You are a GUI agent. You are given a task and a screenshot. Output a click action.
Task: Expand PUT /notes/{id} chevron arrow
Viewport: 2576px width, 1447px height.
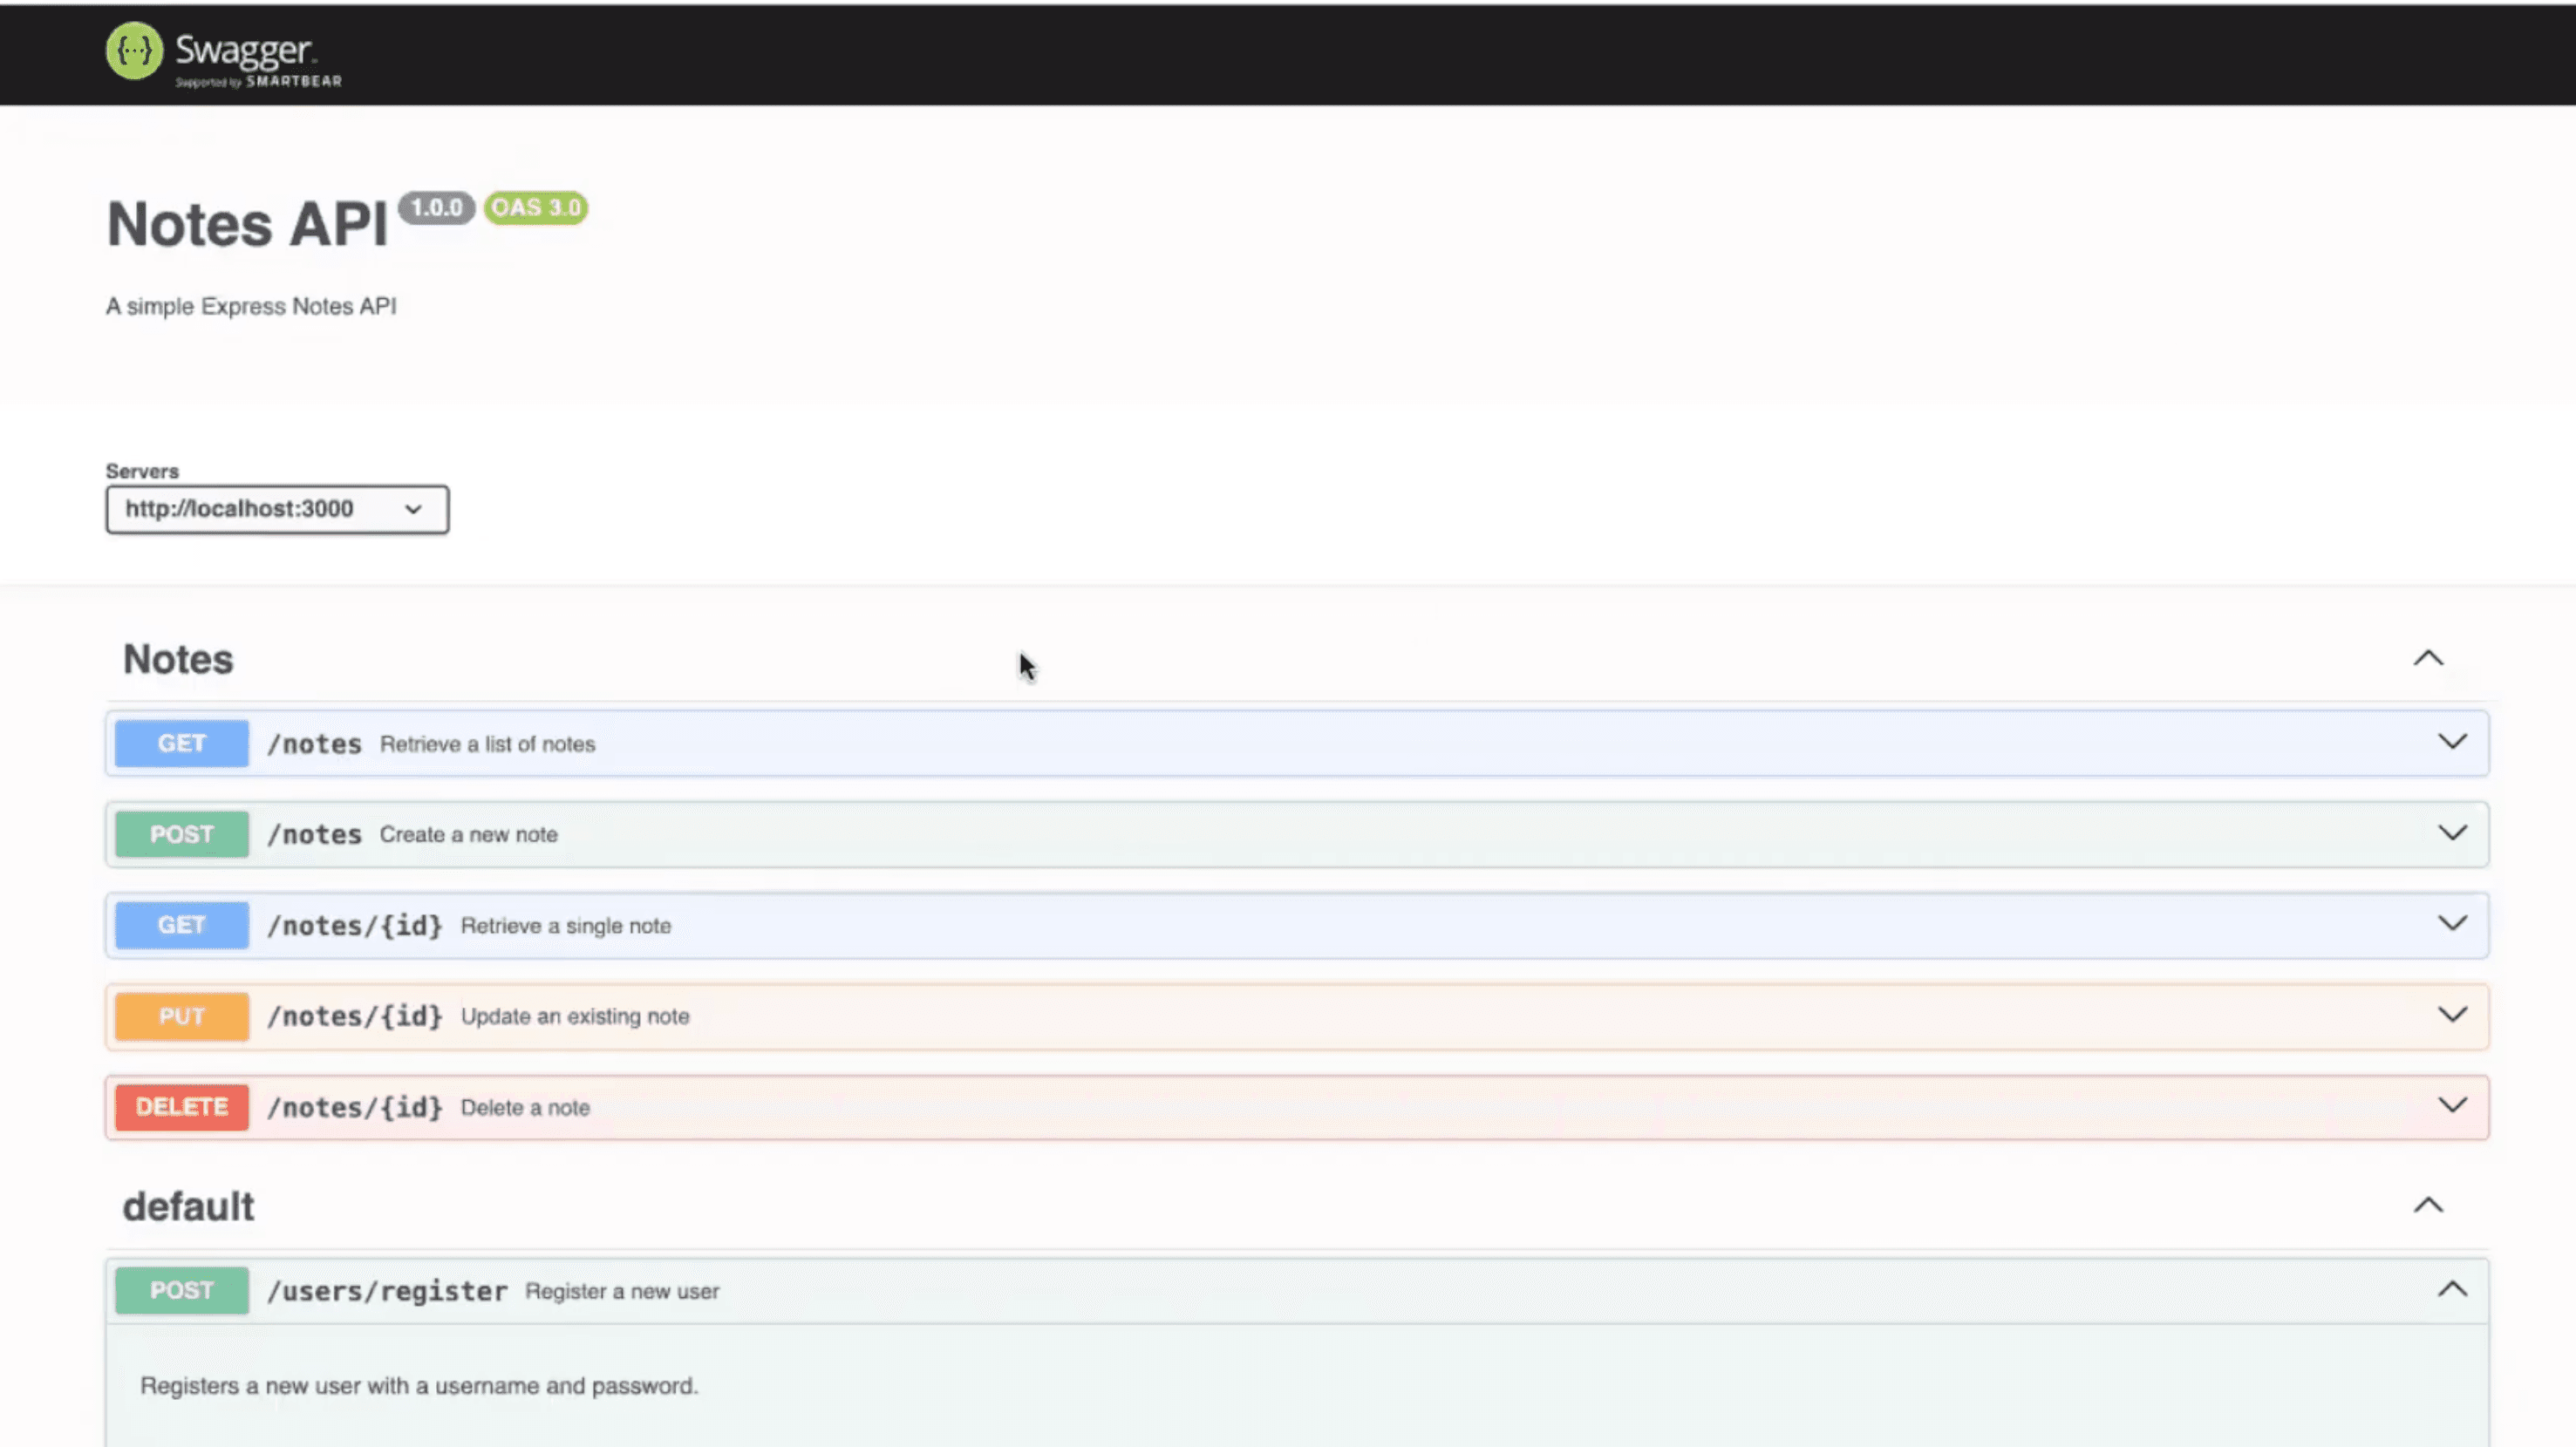click(x=2452, y=1016)
